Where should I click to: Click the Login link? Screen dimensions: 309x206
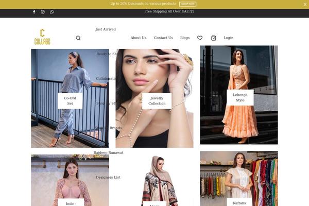click(x=228, y=38)
